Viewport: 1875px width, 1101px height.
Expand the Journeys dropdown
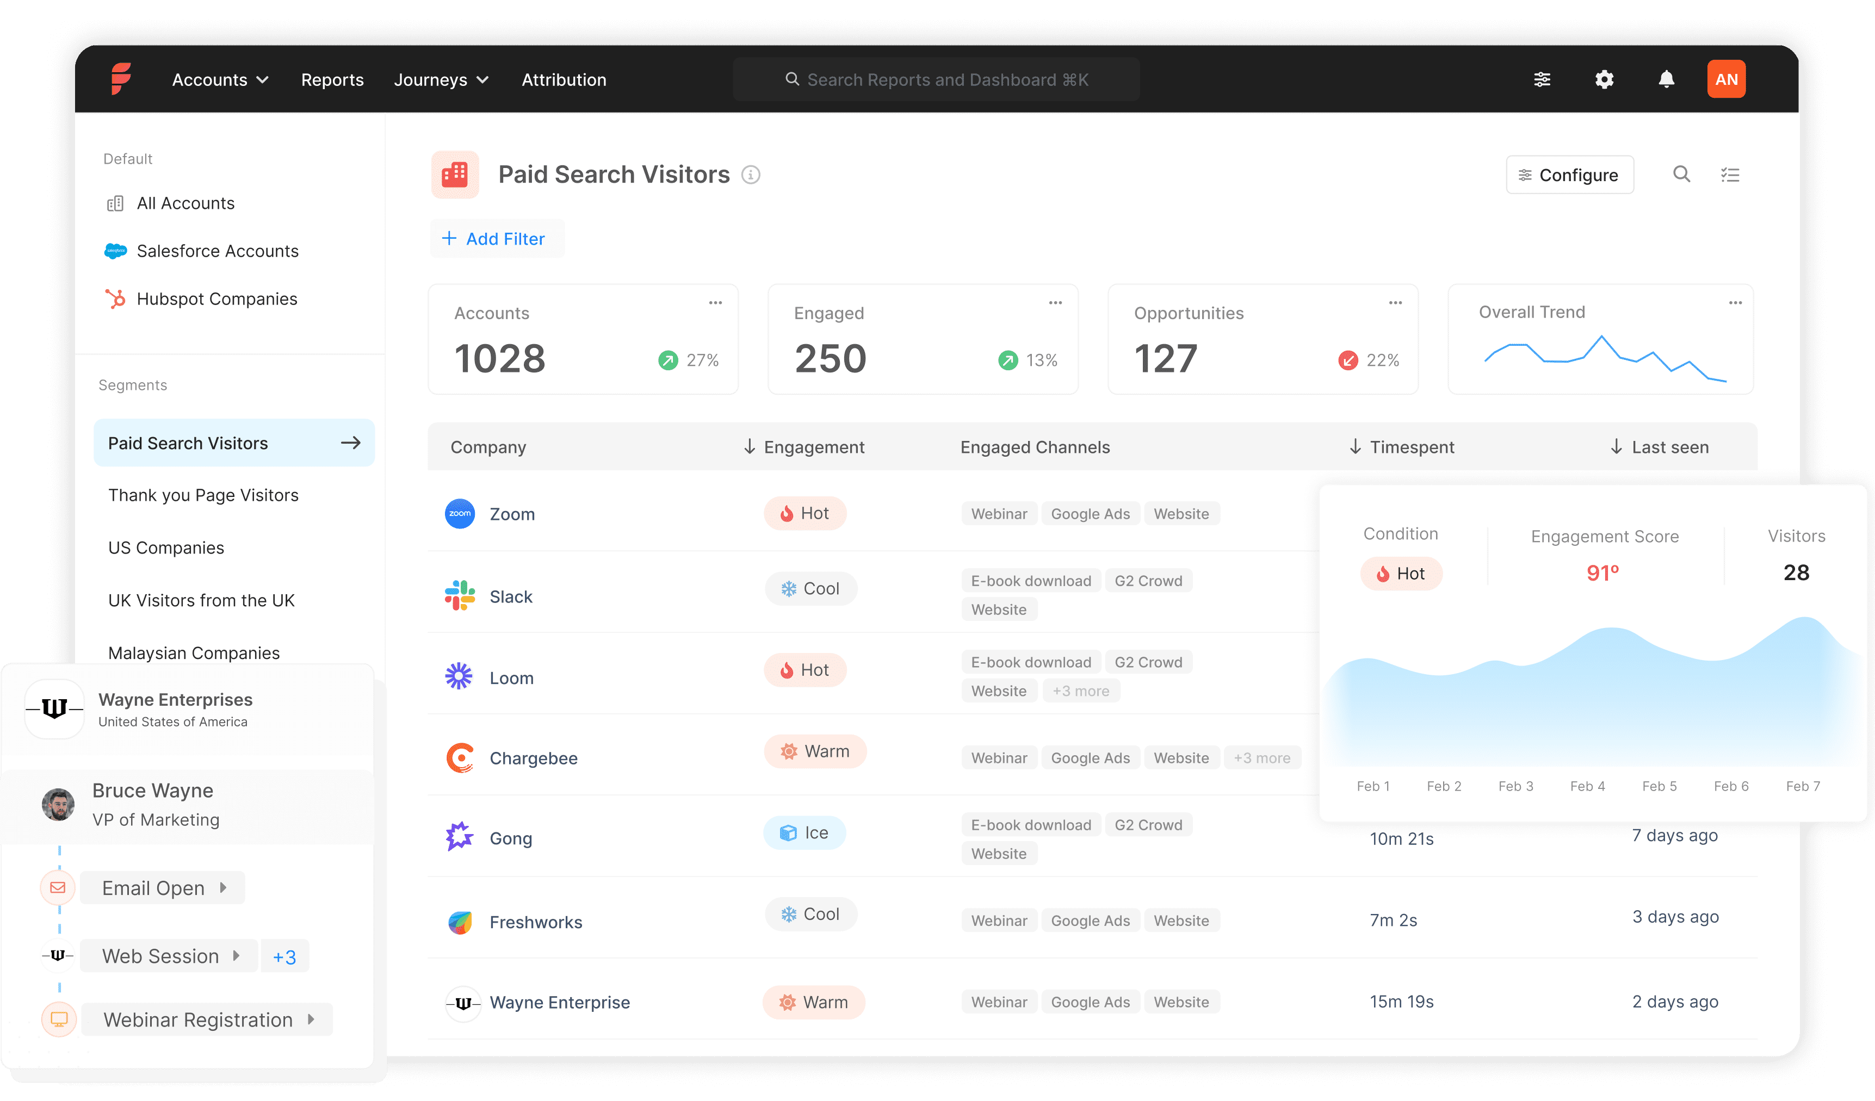(x=441, y=79)
